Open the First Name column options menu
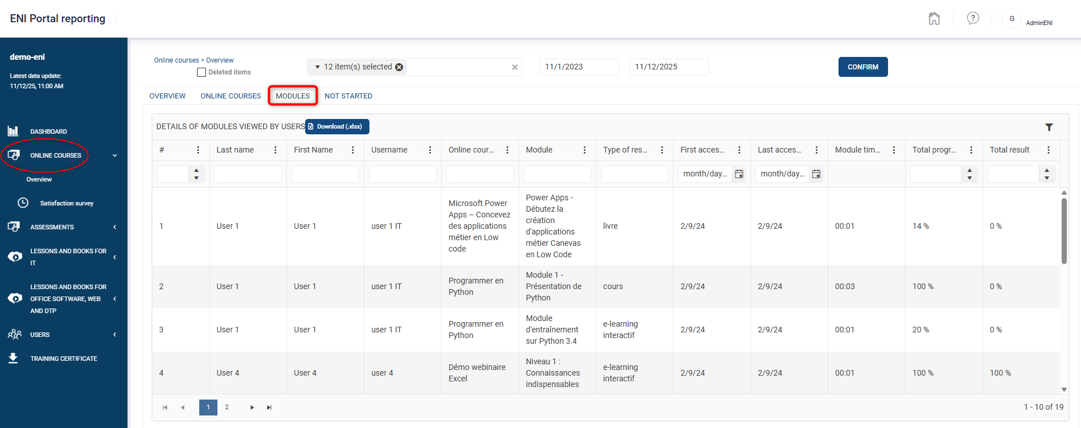The image size is (1081, 428). [x=353, y=150]
